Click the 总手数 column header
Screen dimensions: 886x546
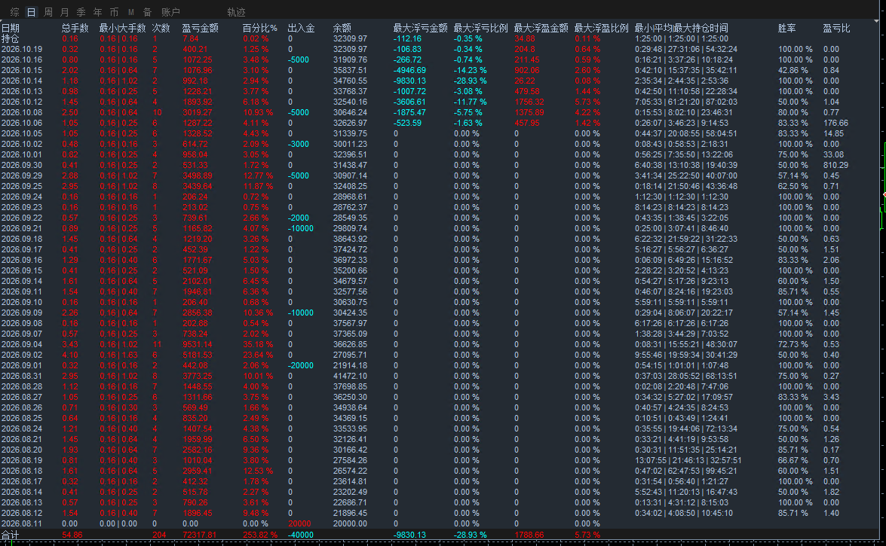(x=75, y=28)
